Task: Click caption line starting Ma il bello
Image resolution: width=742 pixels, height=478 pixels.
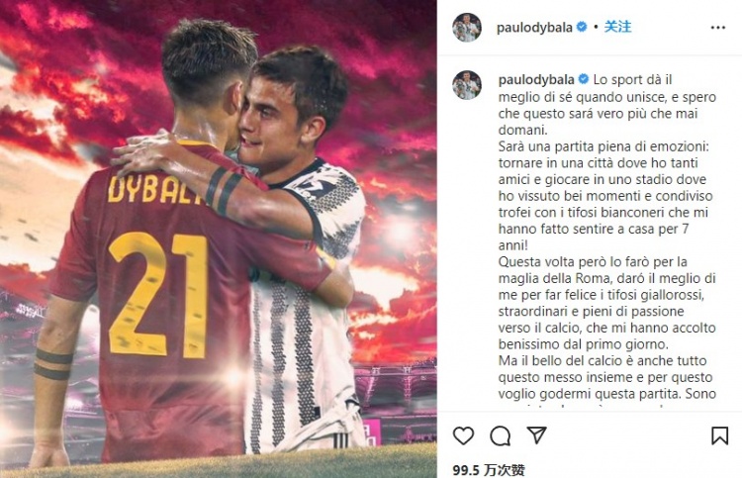Action: point(603,360)
